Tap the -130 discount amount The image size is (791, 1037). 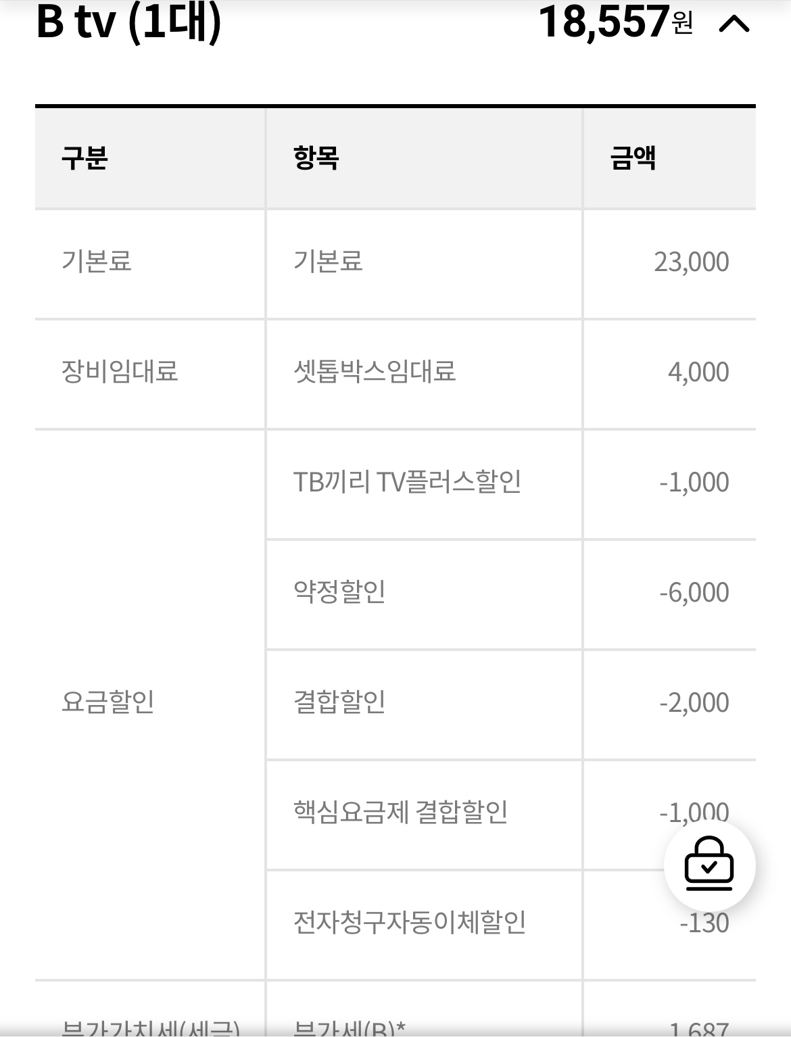click(x=704, y=923)
